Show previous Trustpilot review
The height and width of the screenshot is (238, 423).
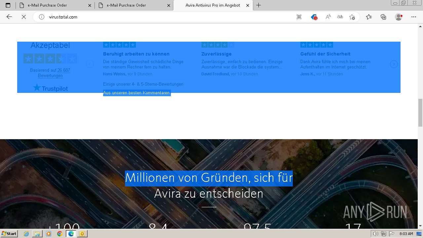click(x=90, y=64)
